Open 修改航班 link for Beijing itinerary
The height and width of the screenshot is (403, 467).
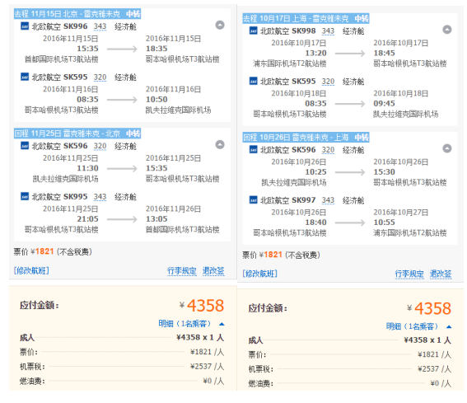31,270
